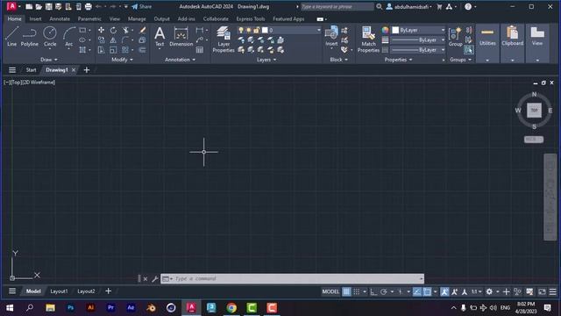Toggle Snap mode in status bar

tap(357, 291)
